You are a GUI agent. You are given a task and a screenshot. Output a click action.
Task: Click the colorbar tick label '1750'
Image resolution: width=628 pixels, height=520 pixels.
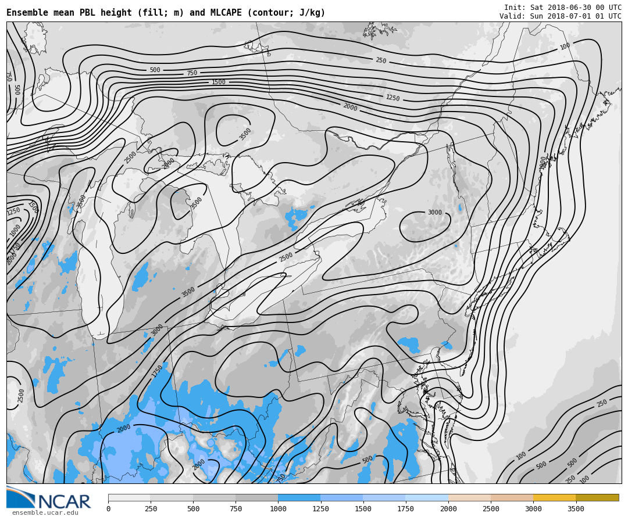point(406,509)
